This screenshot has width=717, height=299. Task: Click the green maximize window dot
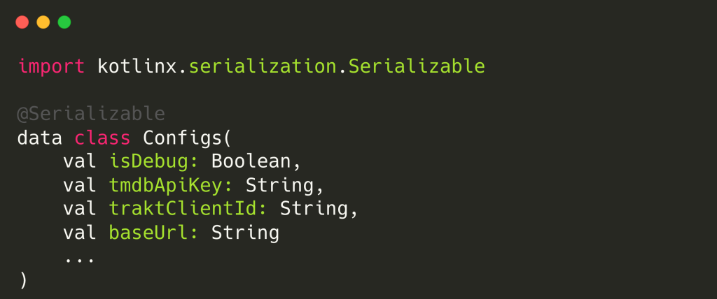(x=64, y=22)
